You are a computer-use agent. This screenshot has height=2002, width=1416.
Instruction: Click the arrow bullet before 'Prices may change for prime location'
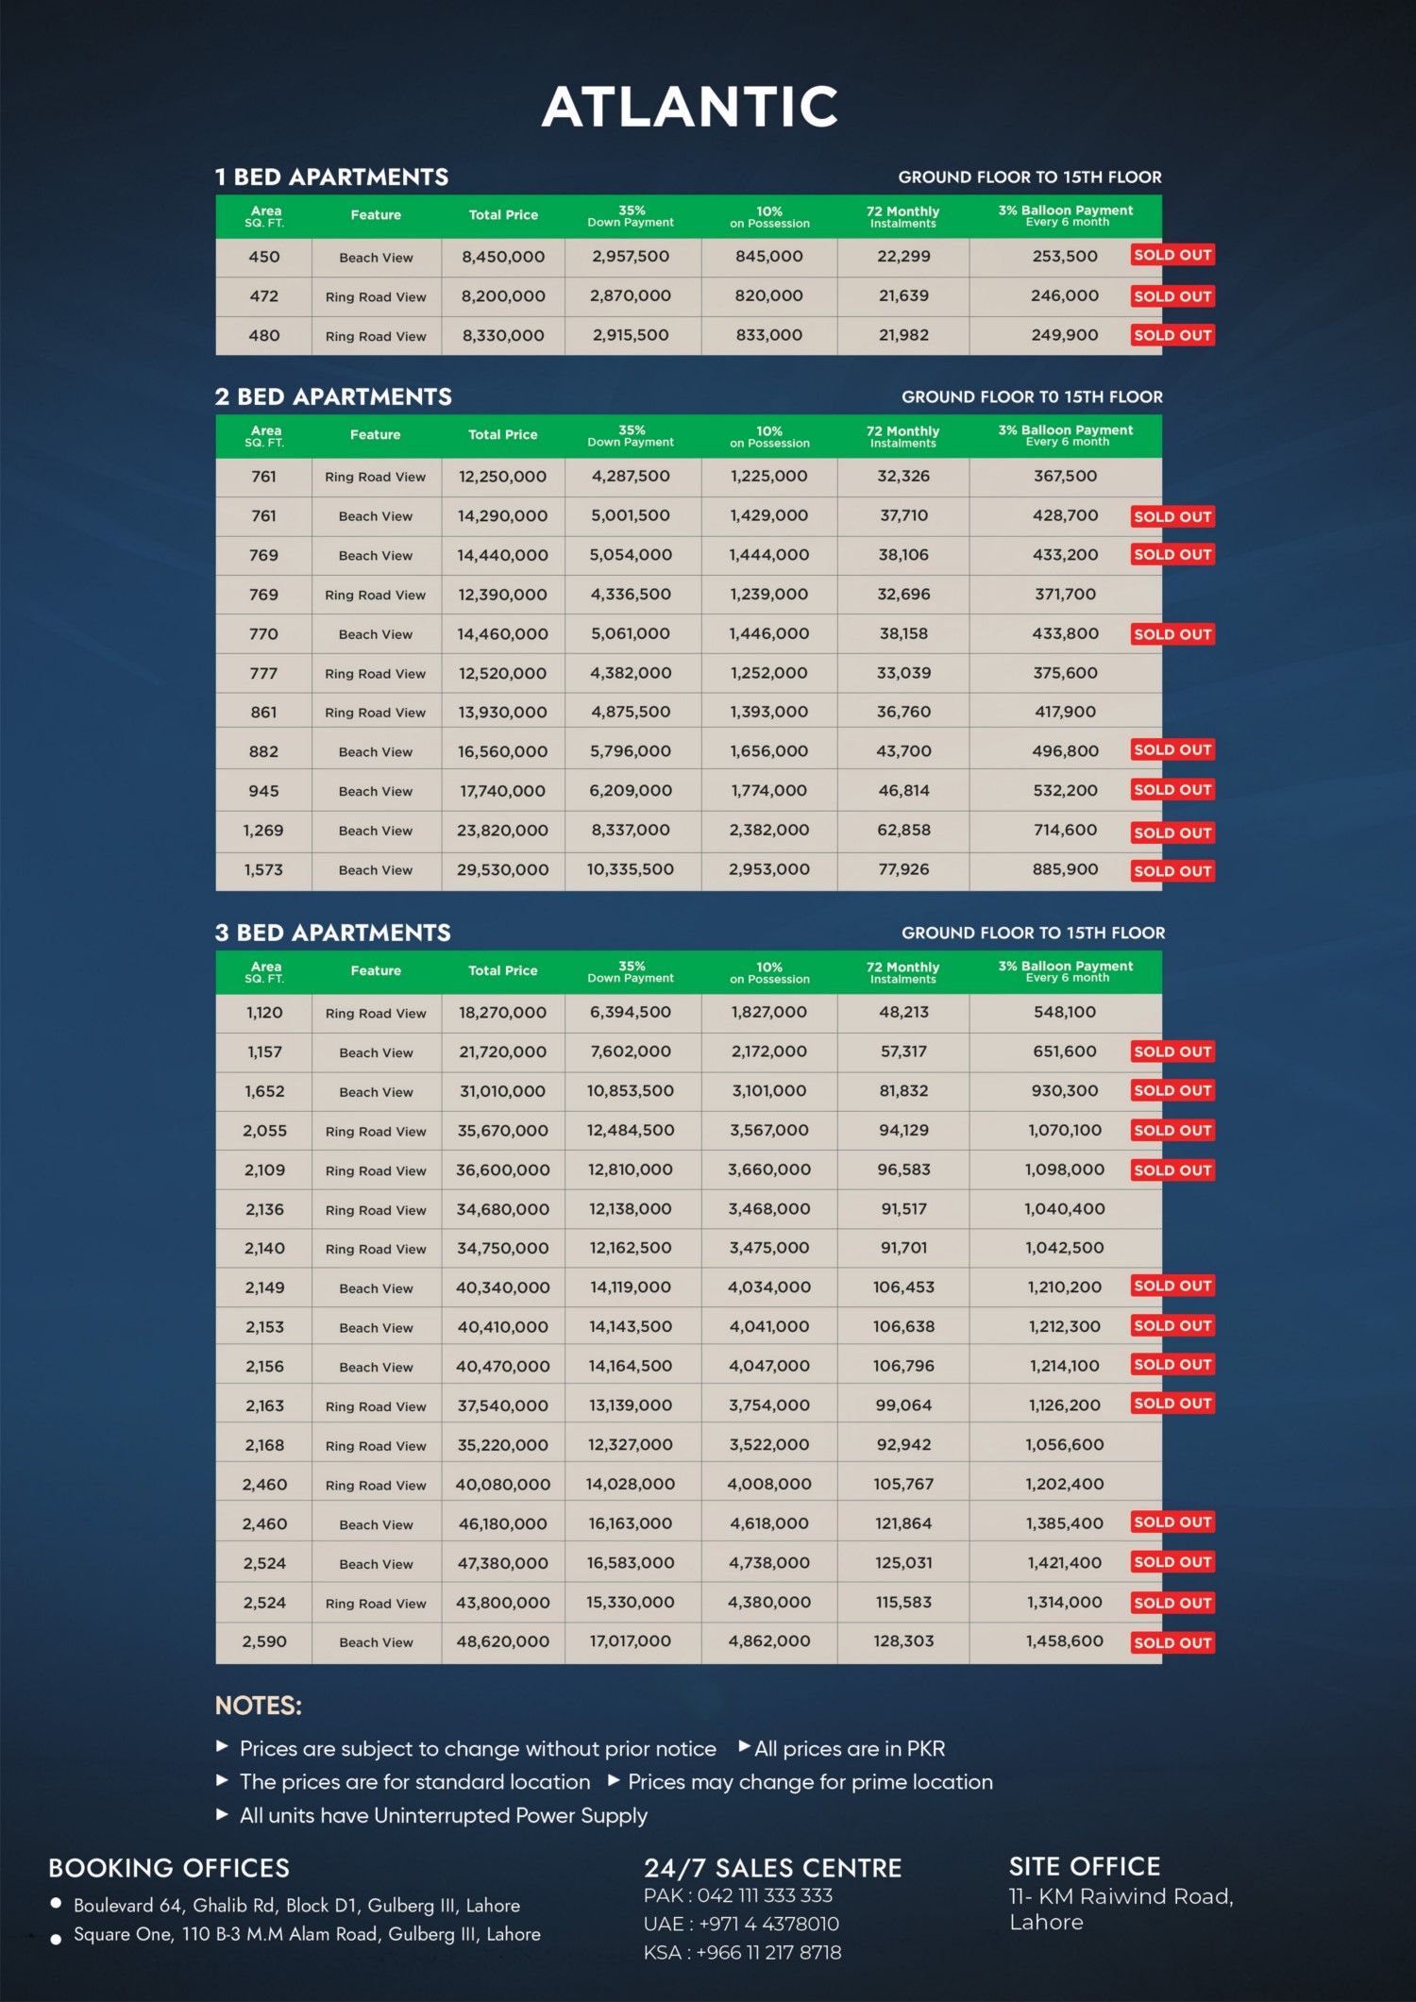614,1780
